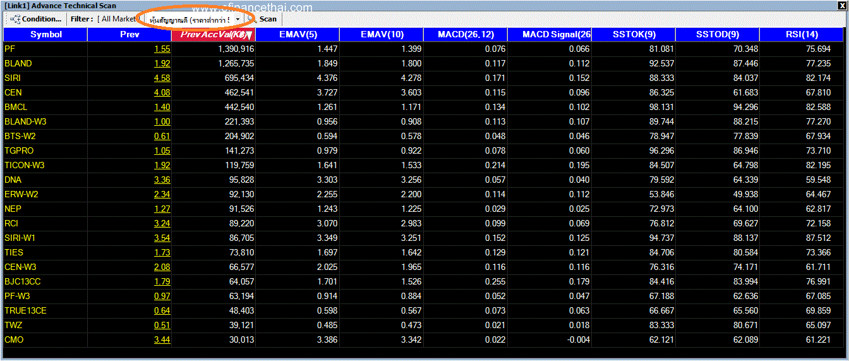Click SIRI-W1's previous price 3.54
This screenshot has width=849, height=361.
point(162,238)
